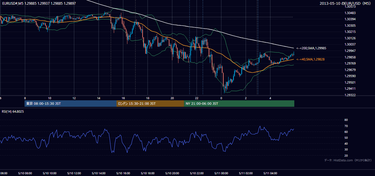
Task: Click price axis value 1.30394
Action: (350, 19)
